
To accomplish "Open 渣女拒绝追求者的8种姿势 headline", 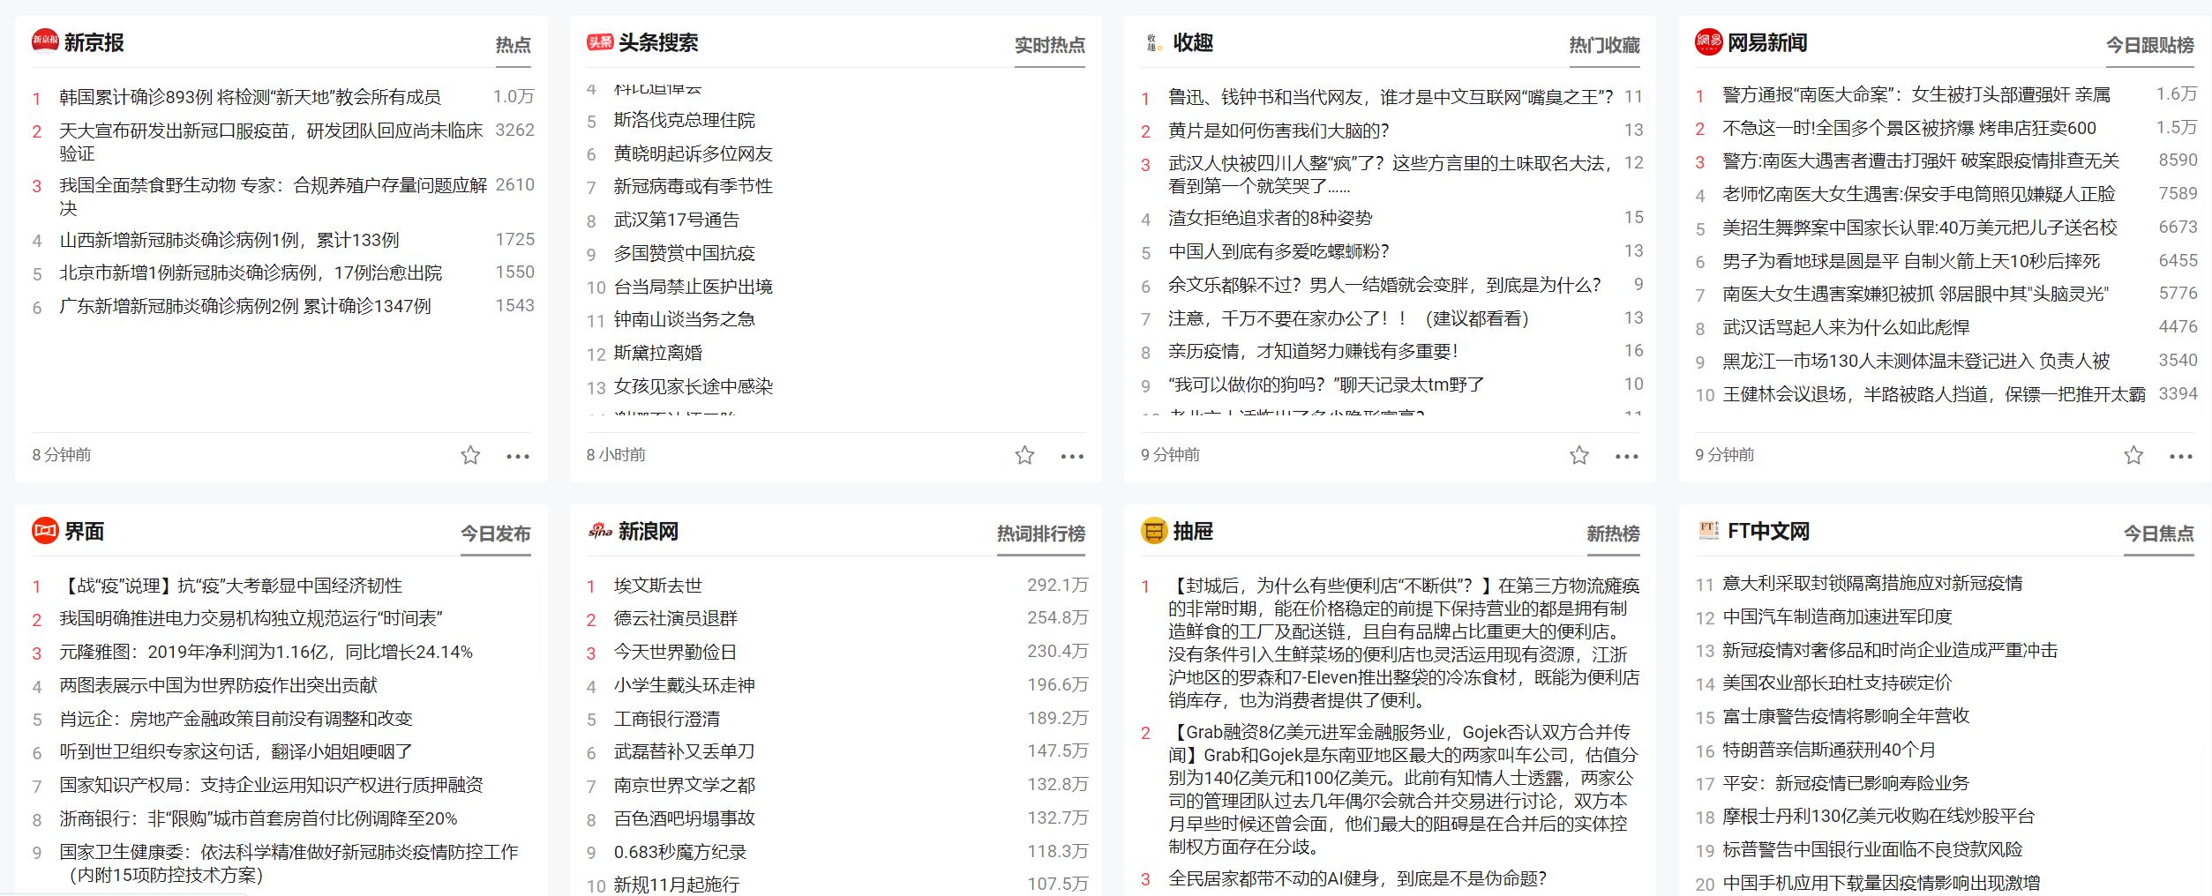I will tap(1271, 218).
